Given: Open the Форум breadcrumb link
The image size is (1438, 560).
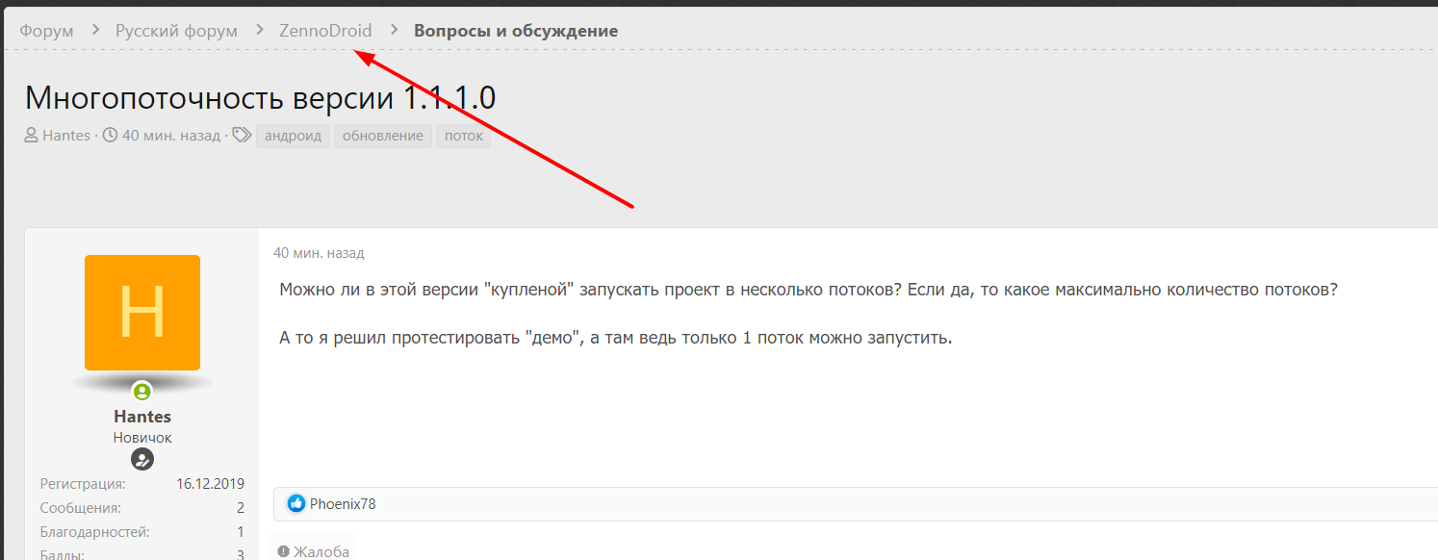Looking at the screenshot, I should click(46, 31).
